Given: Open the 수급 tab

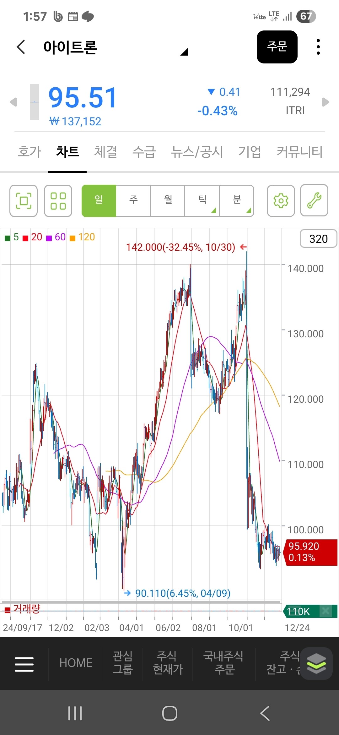Looking at the screenshot, I should 144,152.
